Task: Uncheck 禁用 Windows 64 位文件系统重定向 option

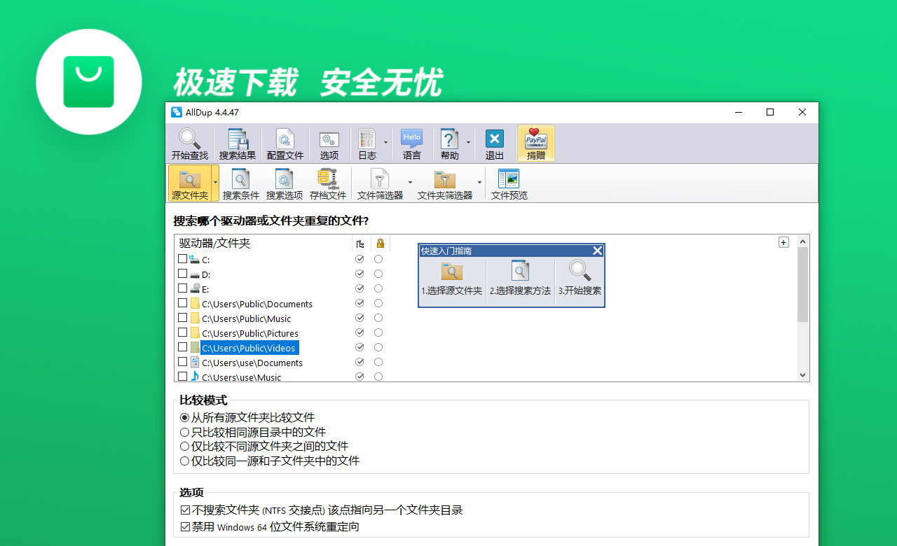Action: point(184,526)
